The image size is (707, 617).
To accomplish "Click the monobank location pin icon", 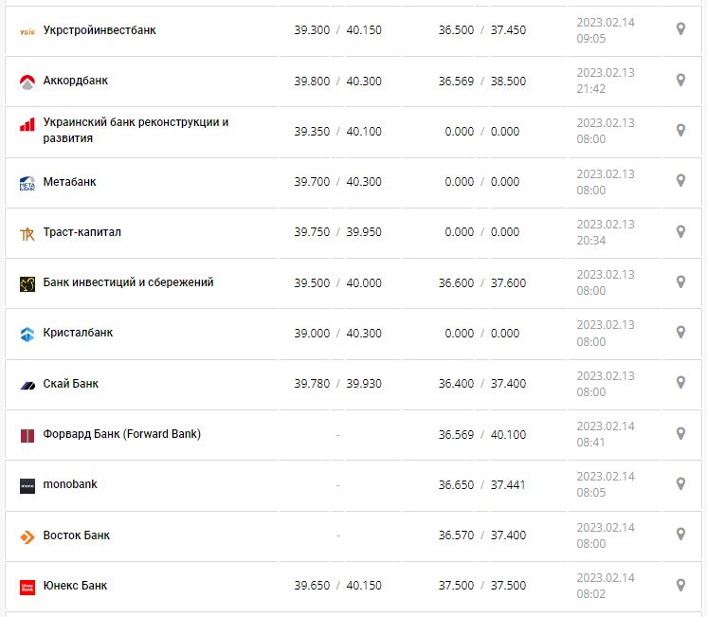I will pos(680,484).
